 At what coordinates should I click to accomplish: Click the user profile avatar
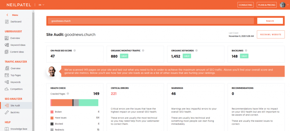[283, 5]
